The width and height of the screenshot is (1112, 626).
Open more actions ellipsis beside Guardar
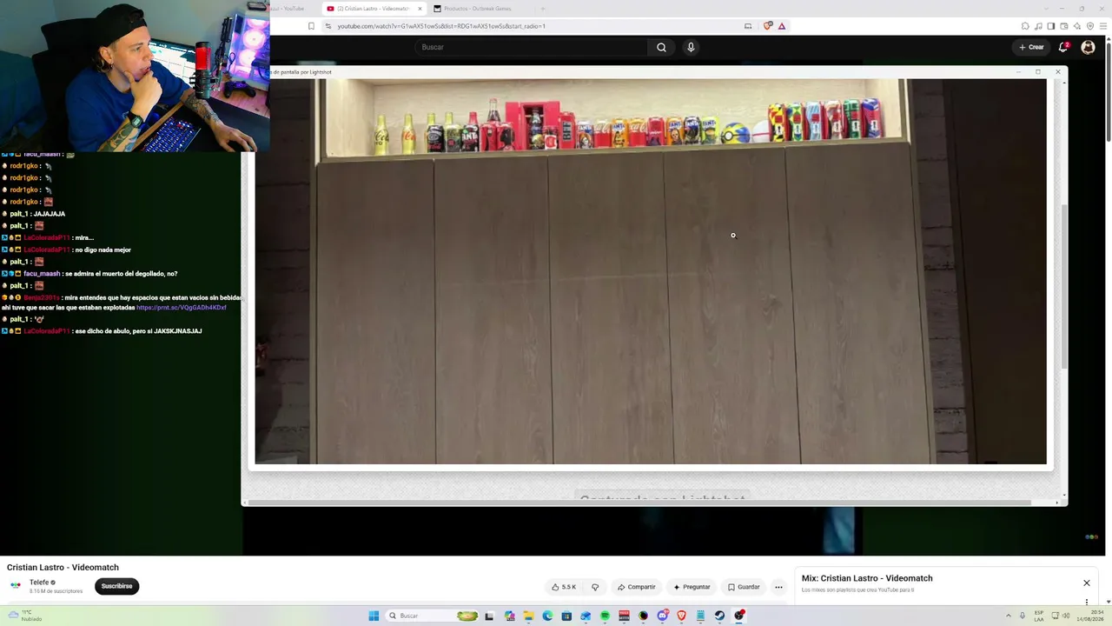778,587
